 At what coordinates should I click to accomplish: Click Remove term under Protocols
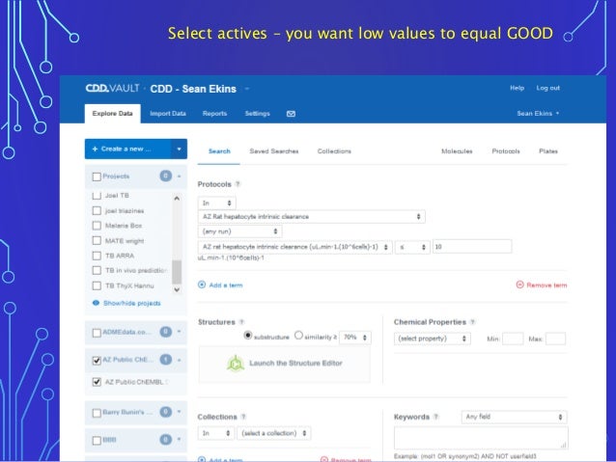(x=542, y=285)
